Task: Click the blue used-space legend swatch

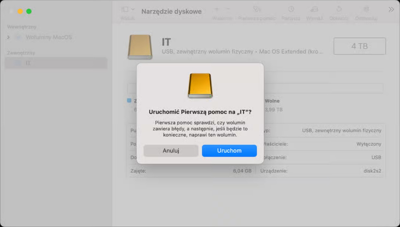Action: pos(129,101)
